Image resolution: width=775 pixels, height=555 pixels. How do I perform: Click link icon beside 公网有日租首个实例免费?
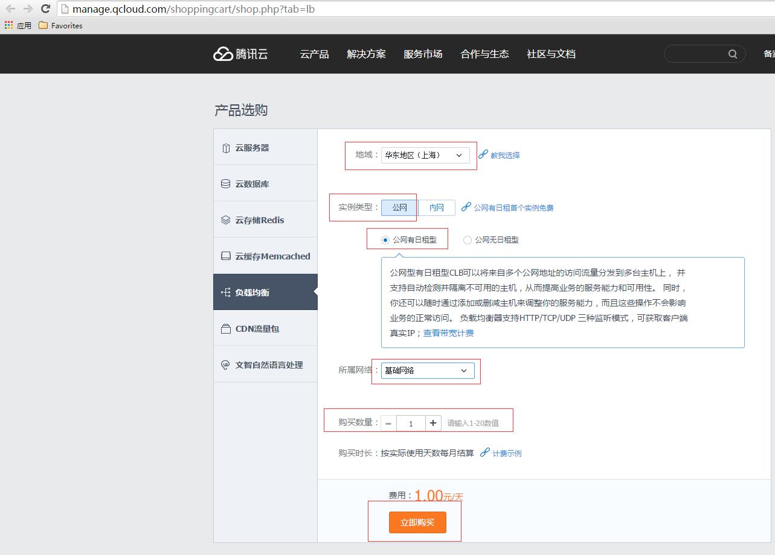pos(466,207)
